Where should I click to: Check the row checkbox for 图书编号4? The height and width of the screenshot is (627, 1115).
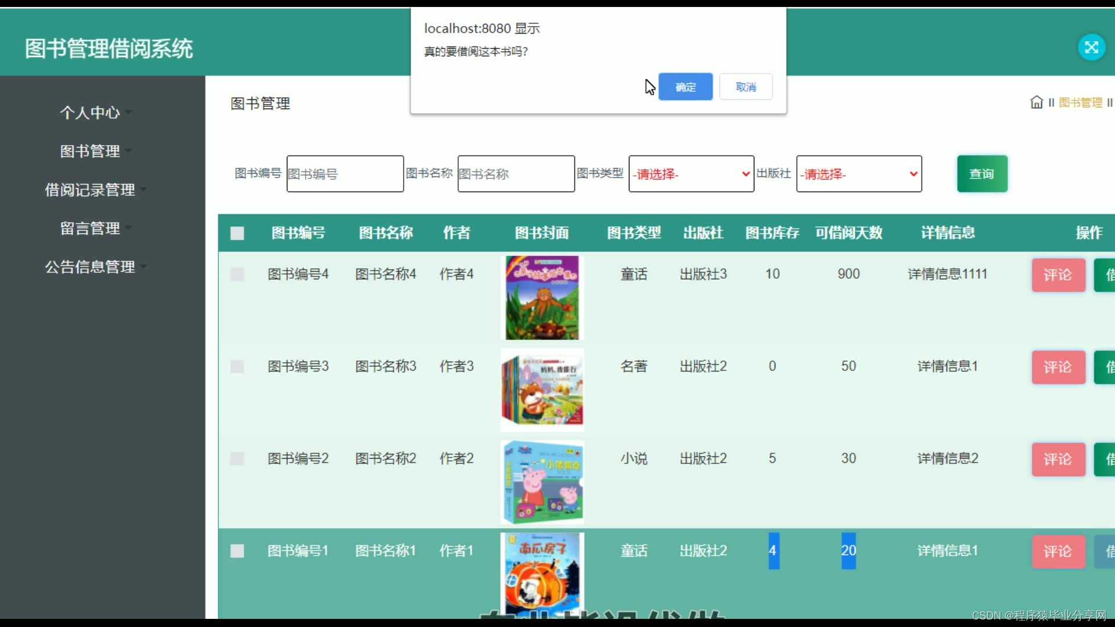tap(237, 274)
